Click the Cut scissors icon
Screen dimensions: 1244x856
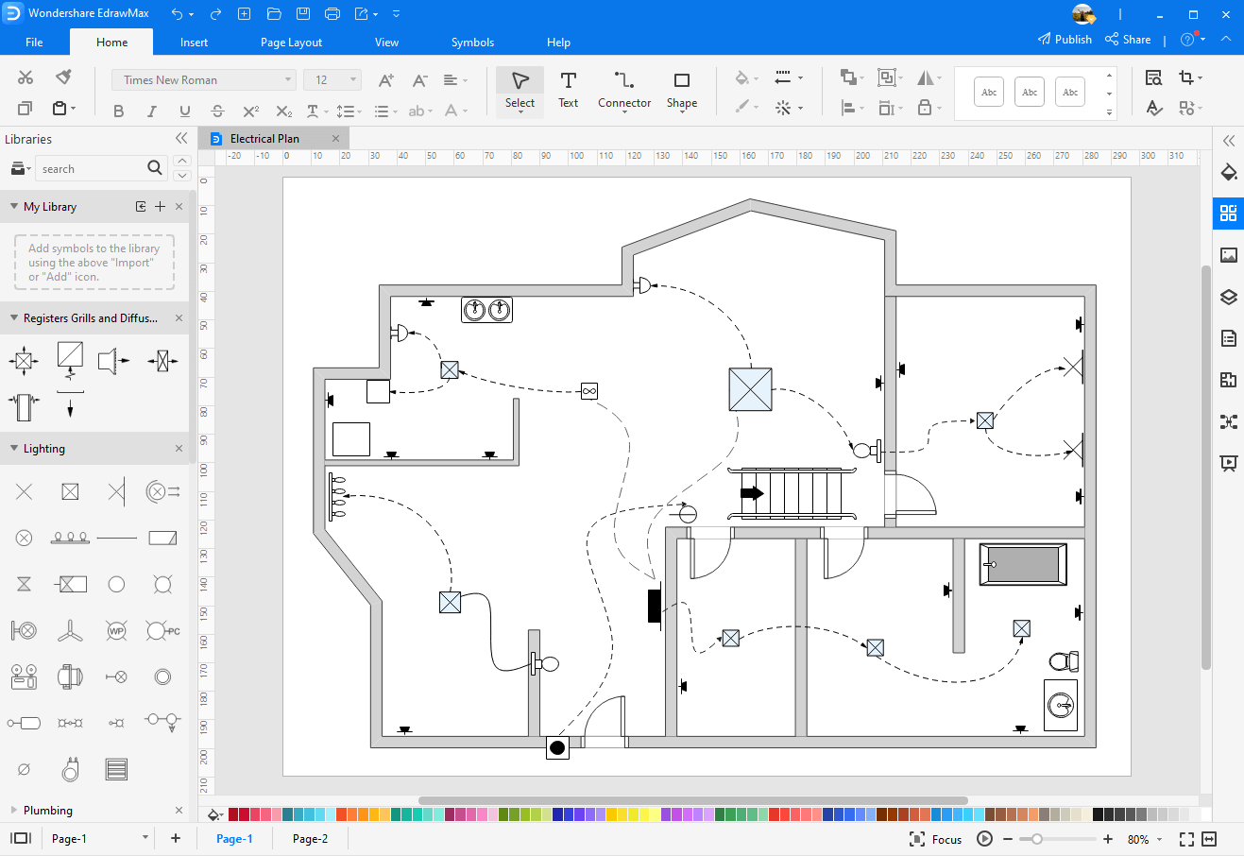26,77
